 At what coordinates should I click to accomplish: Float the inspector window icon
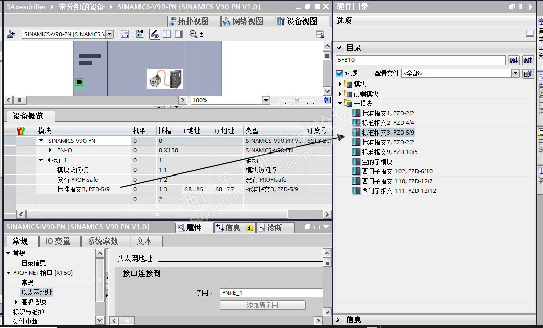pyautogui.click(x=307, y=227)
